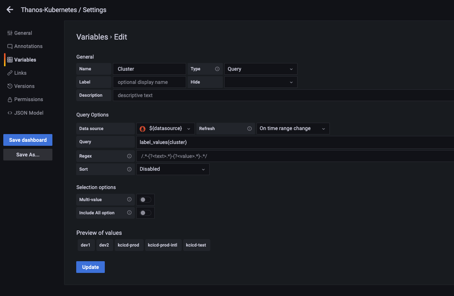Click the Save As... button
The width and height of the screenshot is (454, 296).
pyautogui.click(x=28, y=155)
